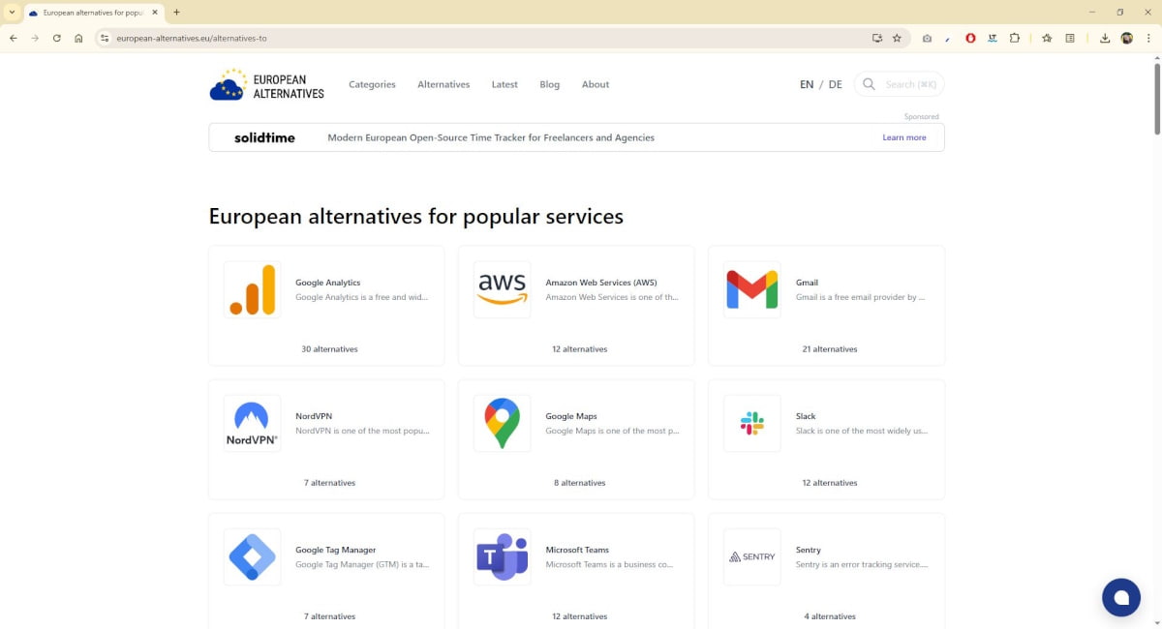Select the Gmail logo icon
The width and height of the screenshot is (1162, 629).
[751, 289]
